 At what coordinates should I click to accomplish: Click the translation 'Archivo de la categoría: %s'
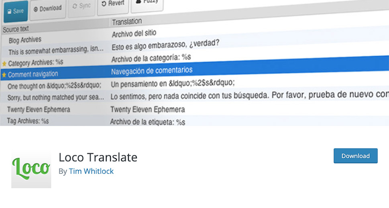click(151, 58)
